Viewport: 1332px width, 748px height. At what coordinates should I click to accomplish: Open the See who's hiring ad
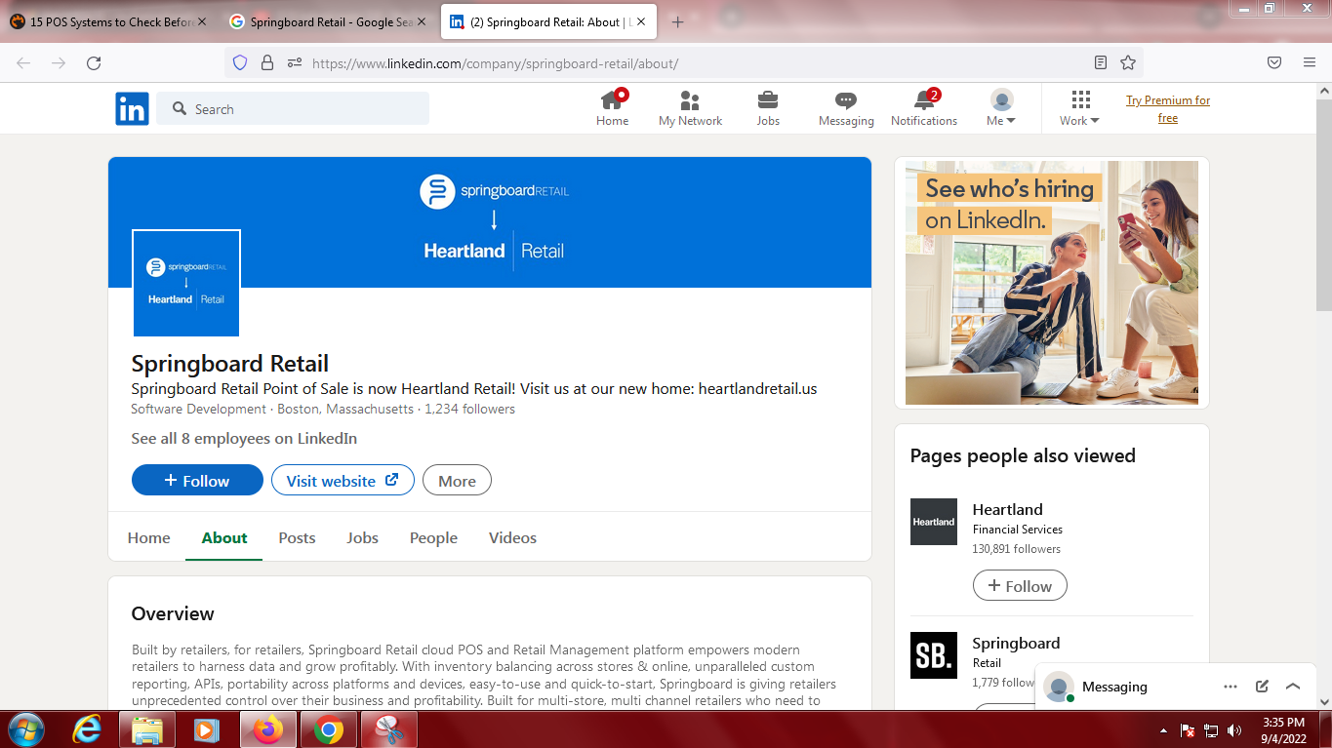1052,283
